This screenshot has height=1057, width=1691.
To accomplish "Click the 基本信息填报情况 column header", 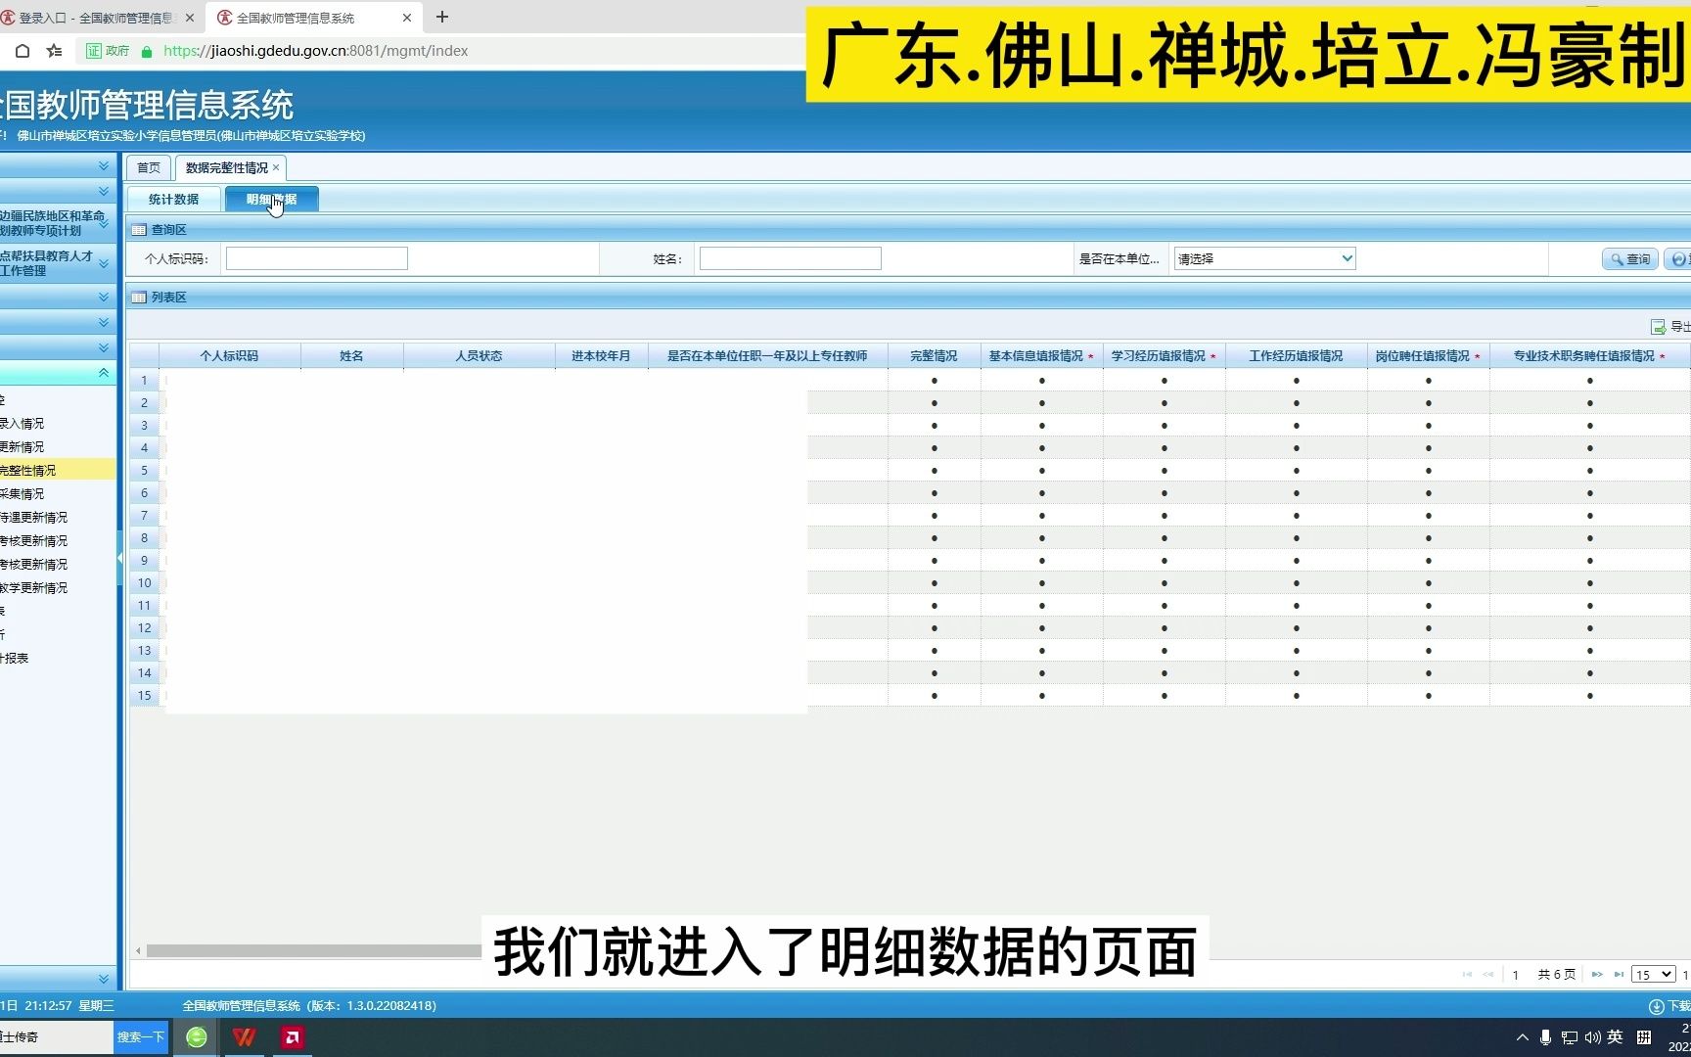I will 1042,356.
